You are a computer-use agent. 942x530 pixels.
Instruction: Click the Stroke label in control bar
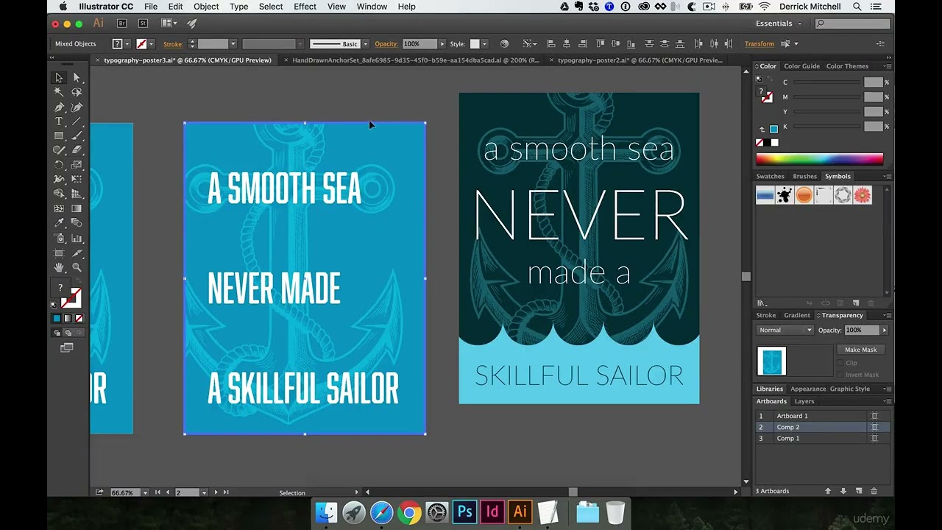click(173, 44)
